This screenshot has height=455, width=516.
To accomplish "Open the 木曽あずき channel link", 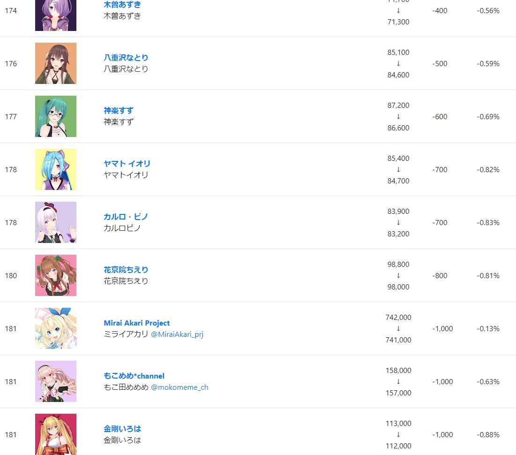I will pyautogui.click(x=122, y=5).
